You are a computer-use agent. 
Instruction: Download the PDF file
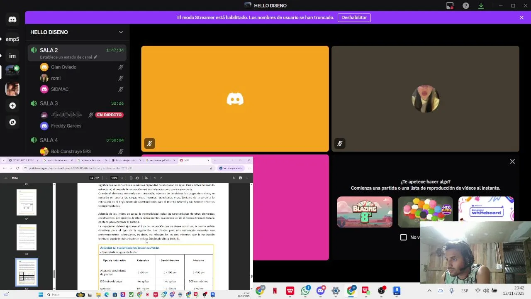point(234,178)
